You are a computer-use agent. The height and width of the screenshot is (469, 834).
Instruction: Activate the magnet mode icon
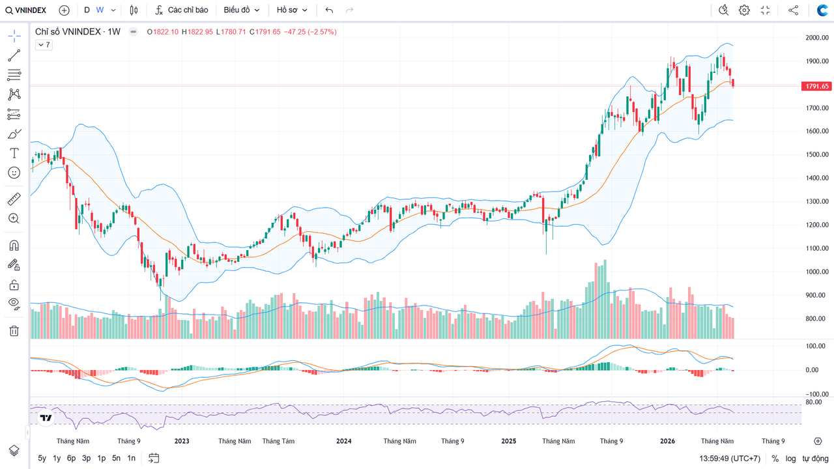[x=14, y=246]
